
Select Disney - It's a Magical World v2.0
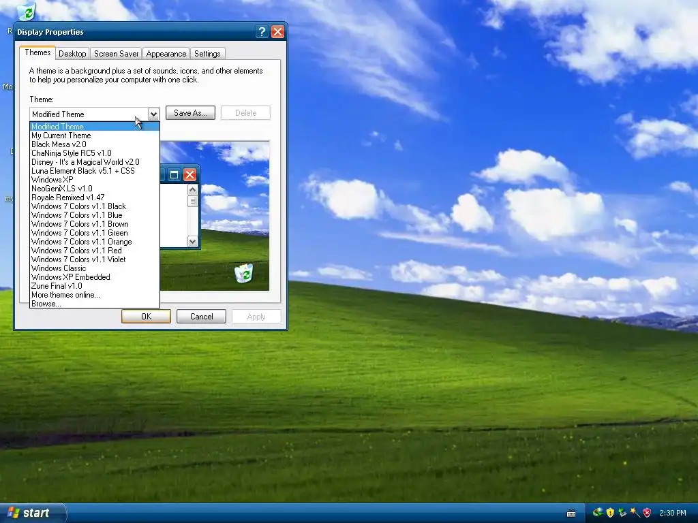tap(94, 162)
